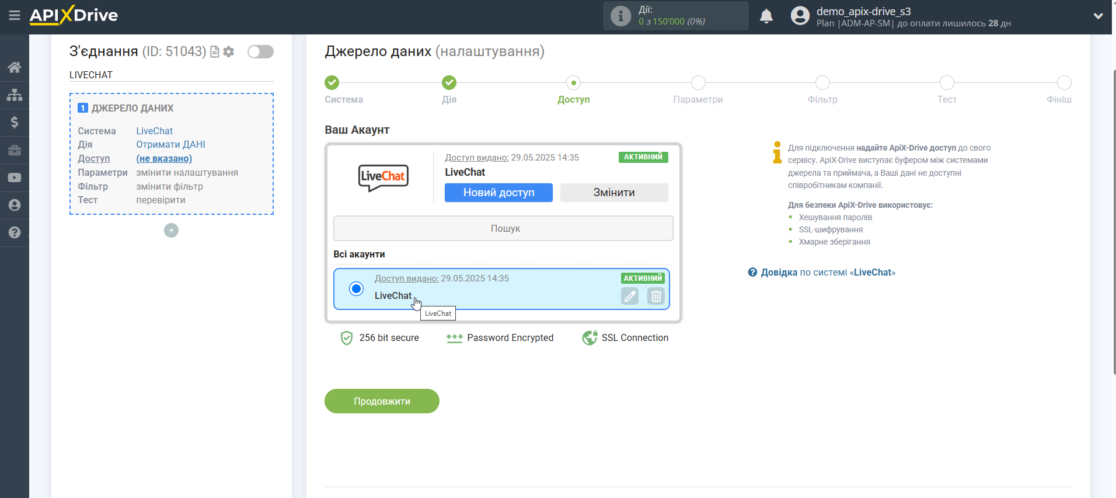Click the actions counter 0 з 150'000
This screenshot has width=1116, height=498.
672,22
